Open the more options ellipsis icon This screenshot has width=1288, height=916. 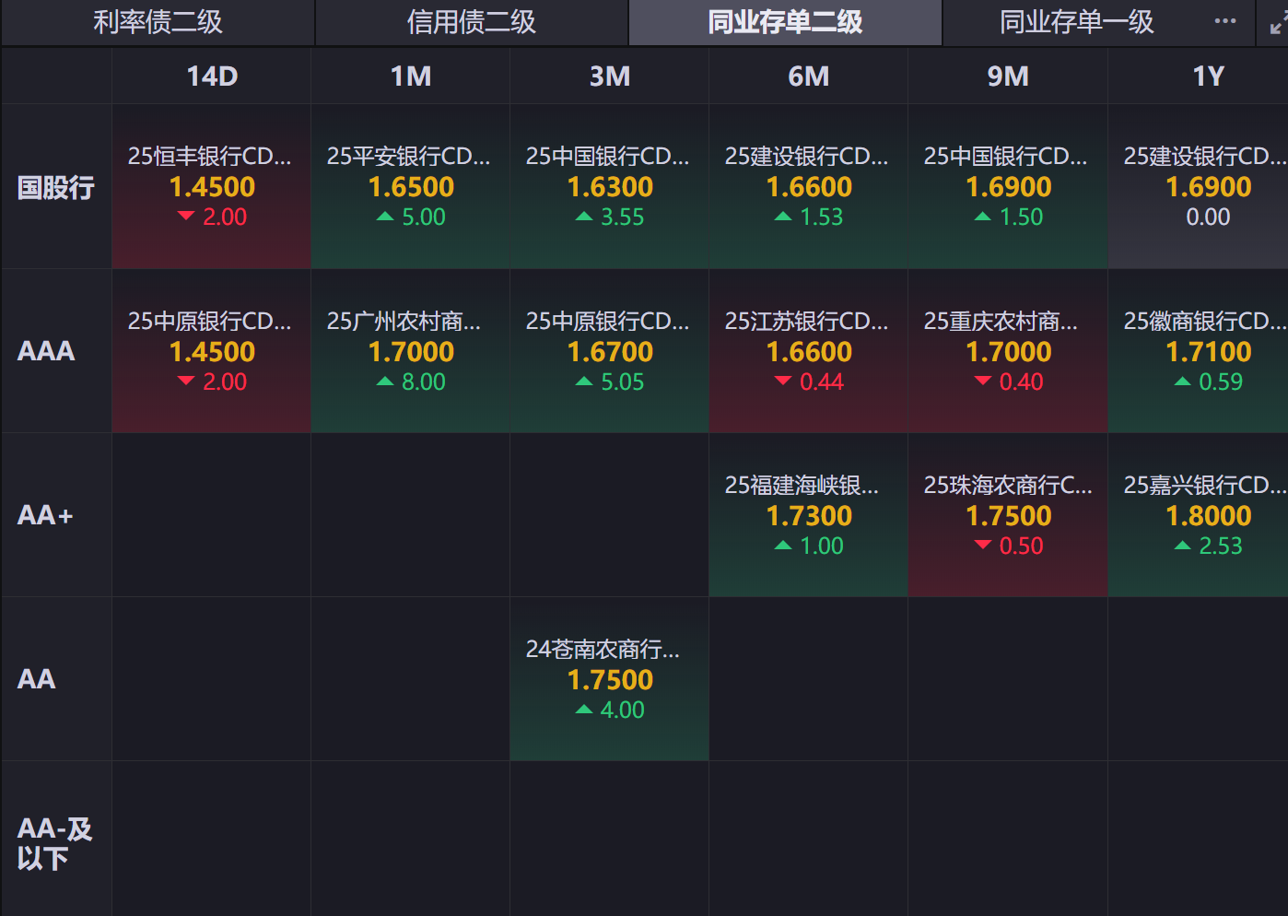pos(1225,21)
